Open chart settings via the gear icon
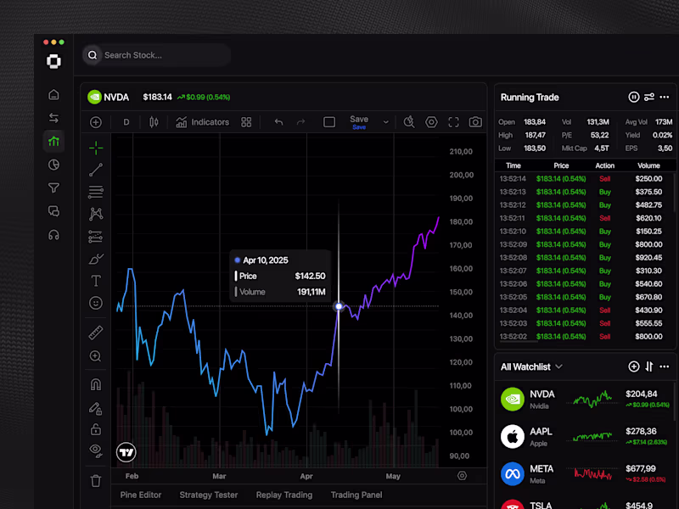679x509 pixels. click(431, 122)
